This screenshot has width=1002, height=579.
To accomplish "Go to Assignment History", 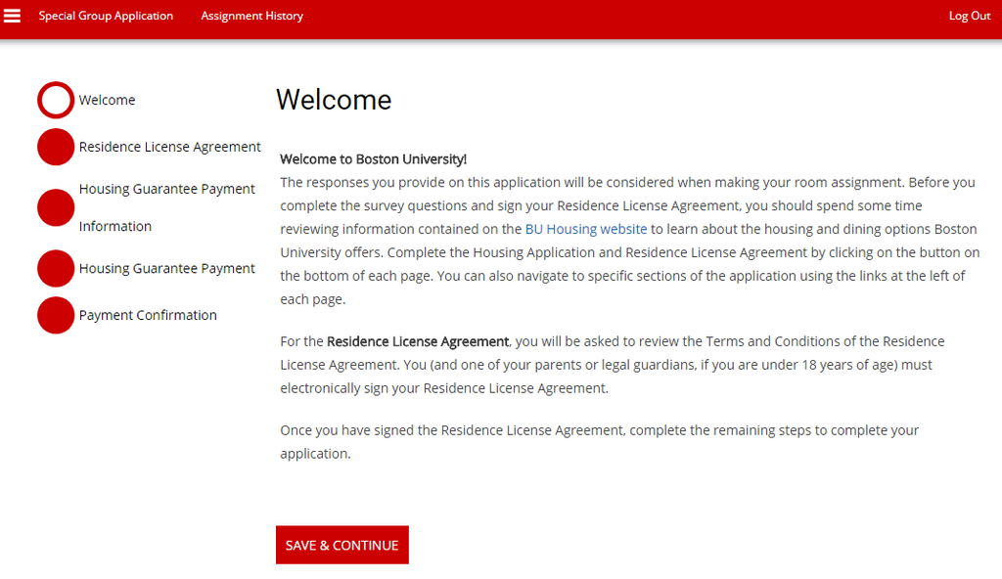I will pos(251,16).
